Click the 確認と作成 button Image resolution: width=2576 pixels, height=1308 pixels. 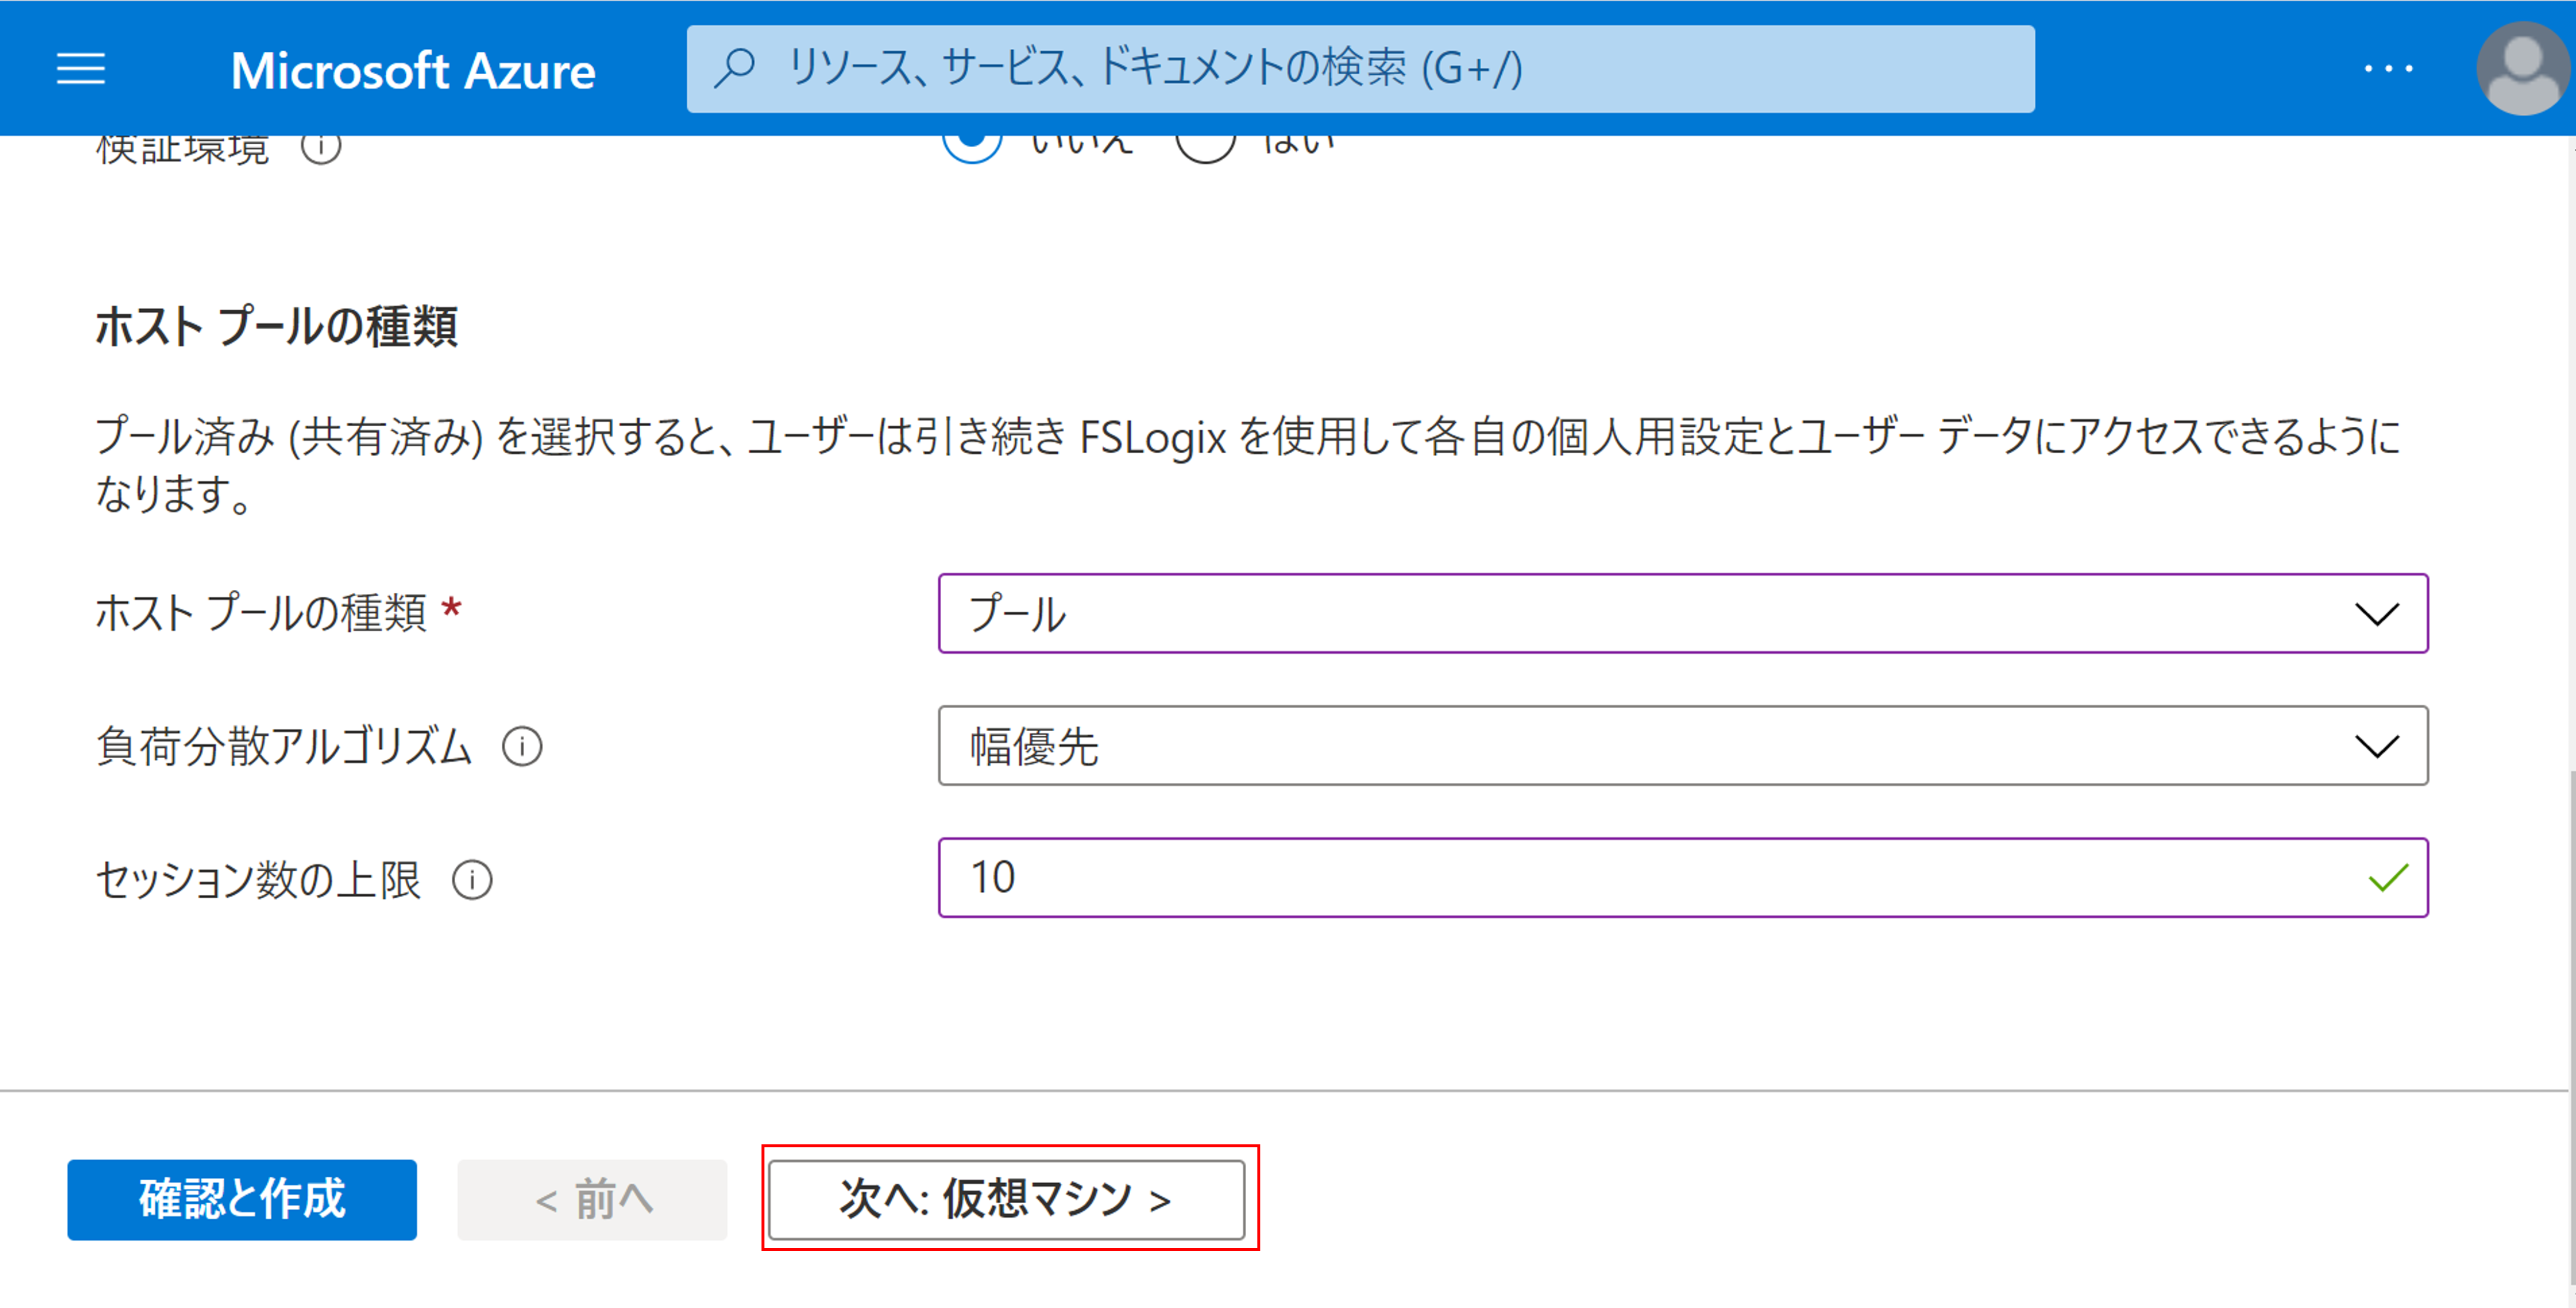coord(242,1199)
